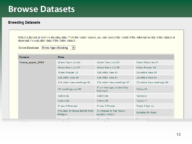Open the Phase 3 Brewster site
This screenshot has height=144, width=192.
68,106
